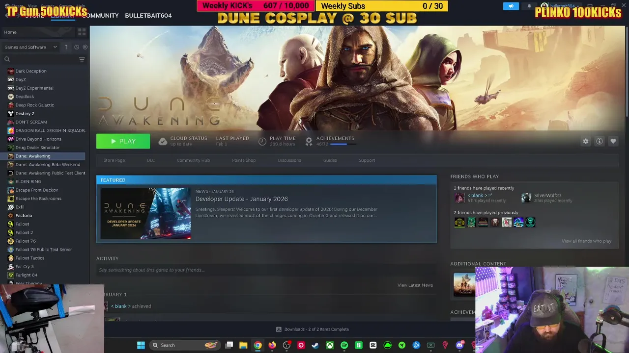Open the advanced filter options icon
The height and width of the screenshot is (353, 629).
(82, 59)
